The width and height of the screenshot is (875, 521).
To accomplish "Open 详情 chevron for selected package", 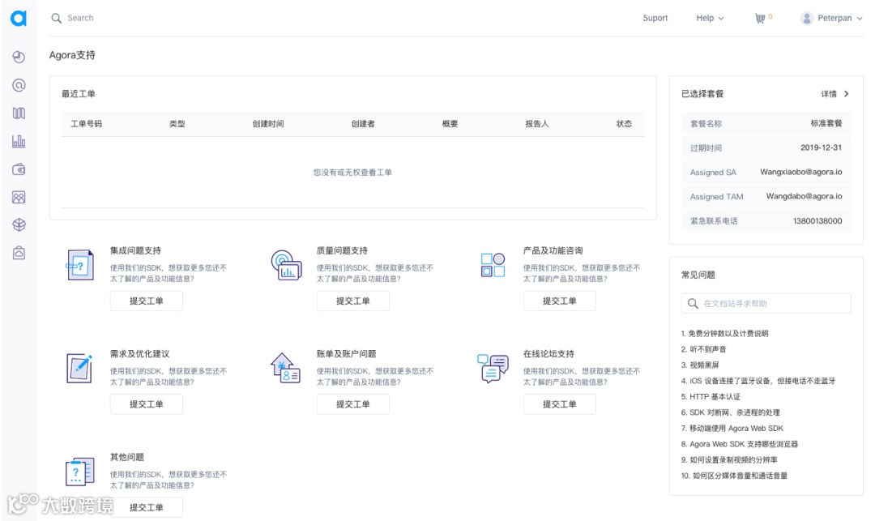I will (x=847, y=94).
